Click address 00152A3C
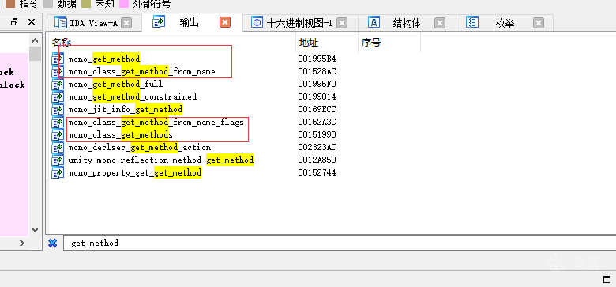This screenshot has height=287, width=616. [x=317, y=123]
